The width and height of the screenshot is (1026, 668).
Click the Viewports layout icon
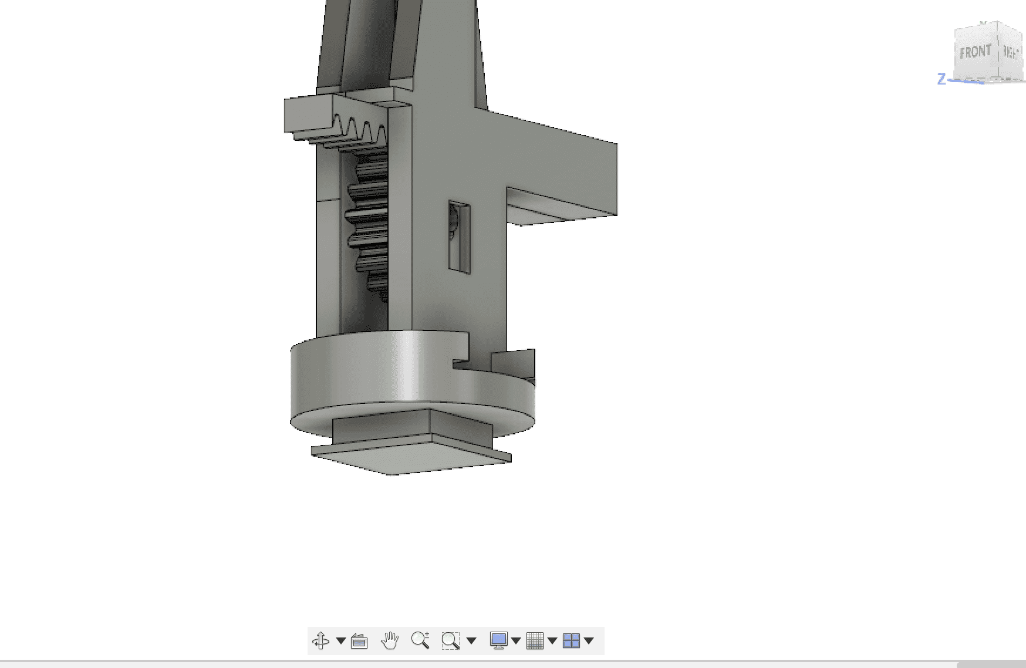point(571,640)
